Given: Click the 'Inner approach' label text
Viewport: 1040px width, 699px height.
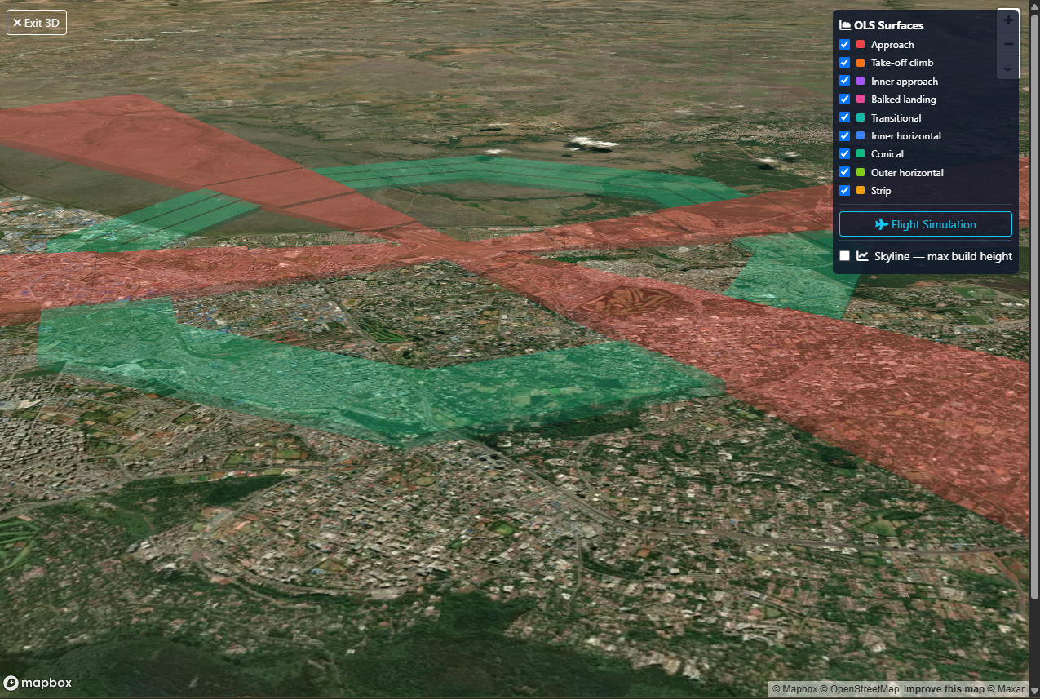Looking at the screenshot, I should [905, 82].
